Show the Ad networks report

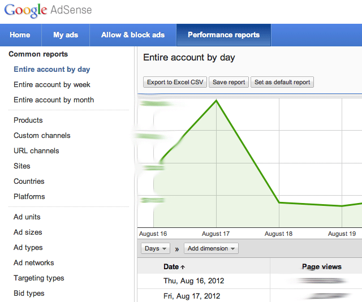[x=34, y=262]
